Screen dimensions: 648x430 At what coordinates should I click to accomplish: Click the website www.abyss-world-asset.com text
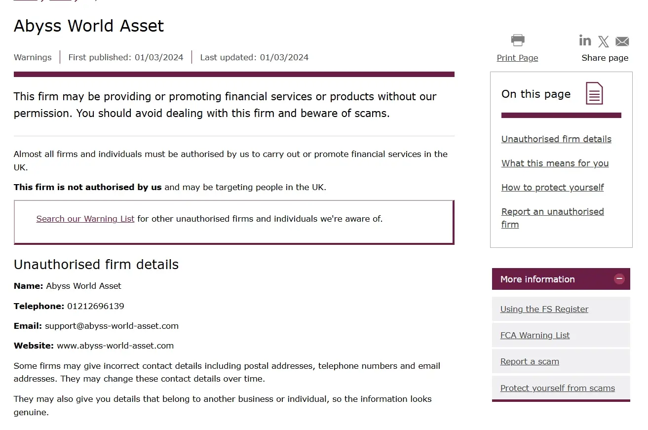point(115,346)
